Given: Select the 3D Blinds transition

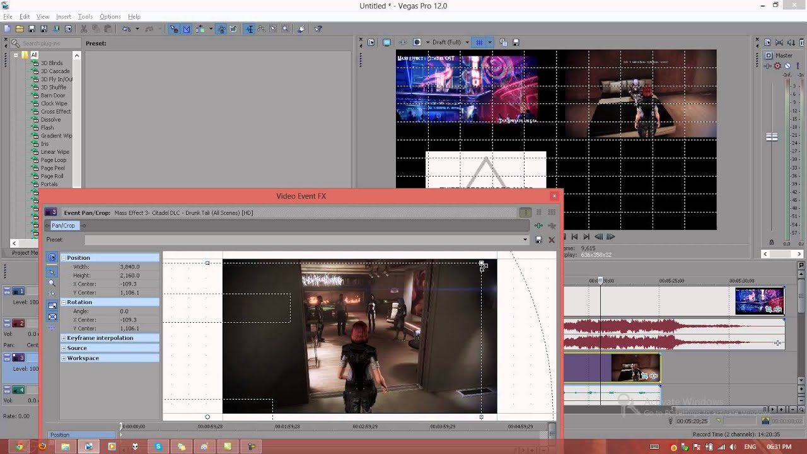Looking at the screenshot, I should pyautogui.click(x=52, y=63).
